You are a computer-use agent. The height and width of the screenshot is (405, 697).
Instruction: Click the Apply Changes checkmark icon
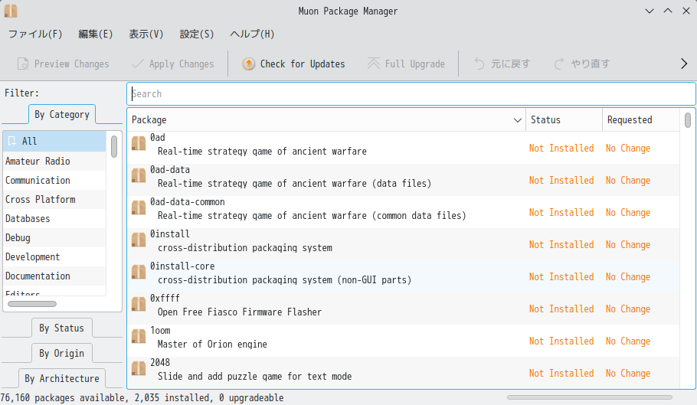tap(138, 64)
